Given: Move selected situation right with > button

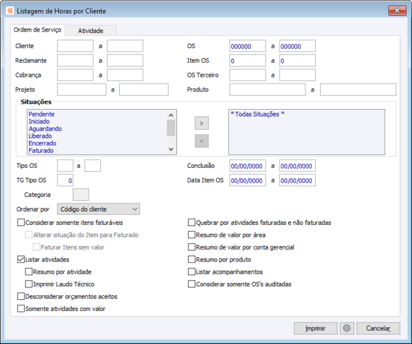Looking at the screenshot, I should point(202,123).
